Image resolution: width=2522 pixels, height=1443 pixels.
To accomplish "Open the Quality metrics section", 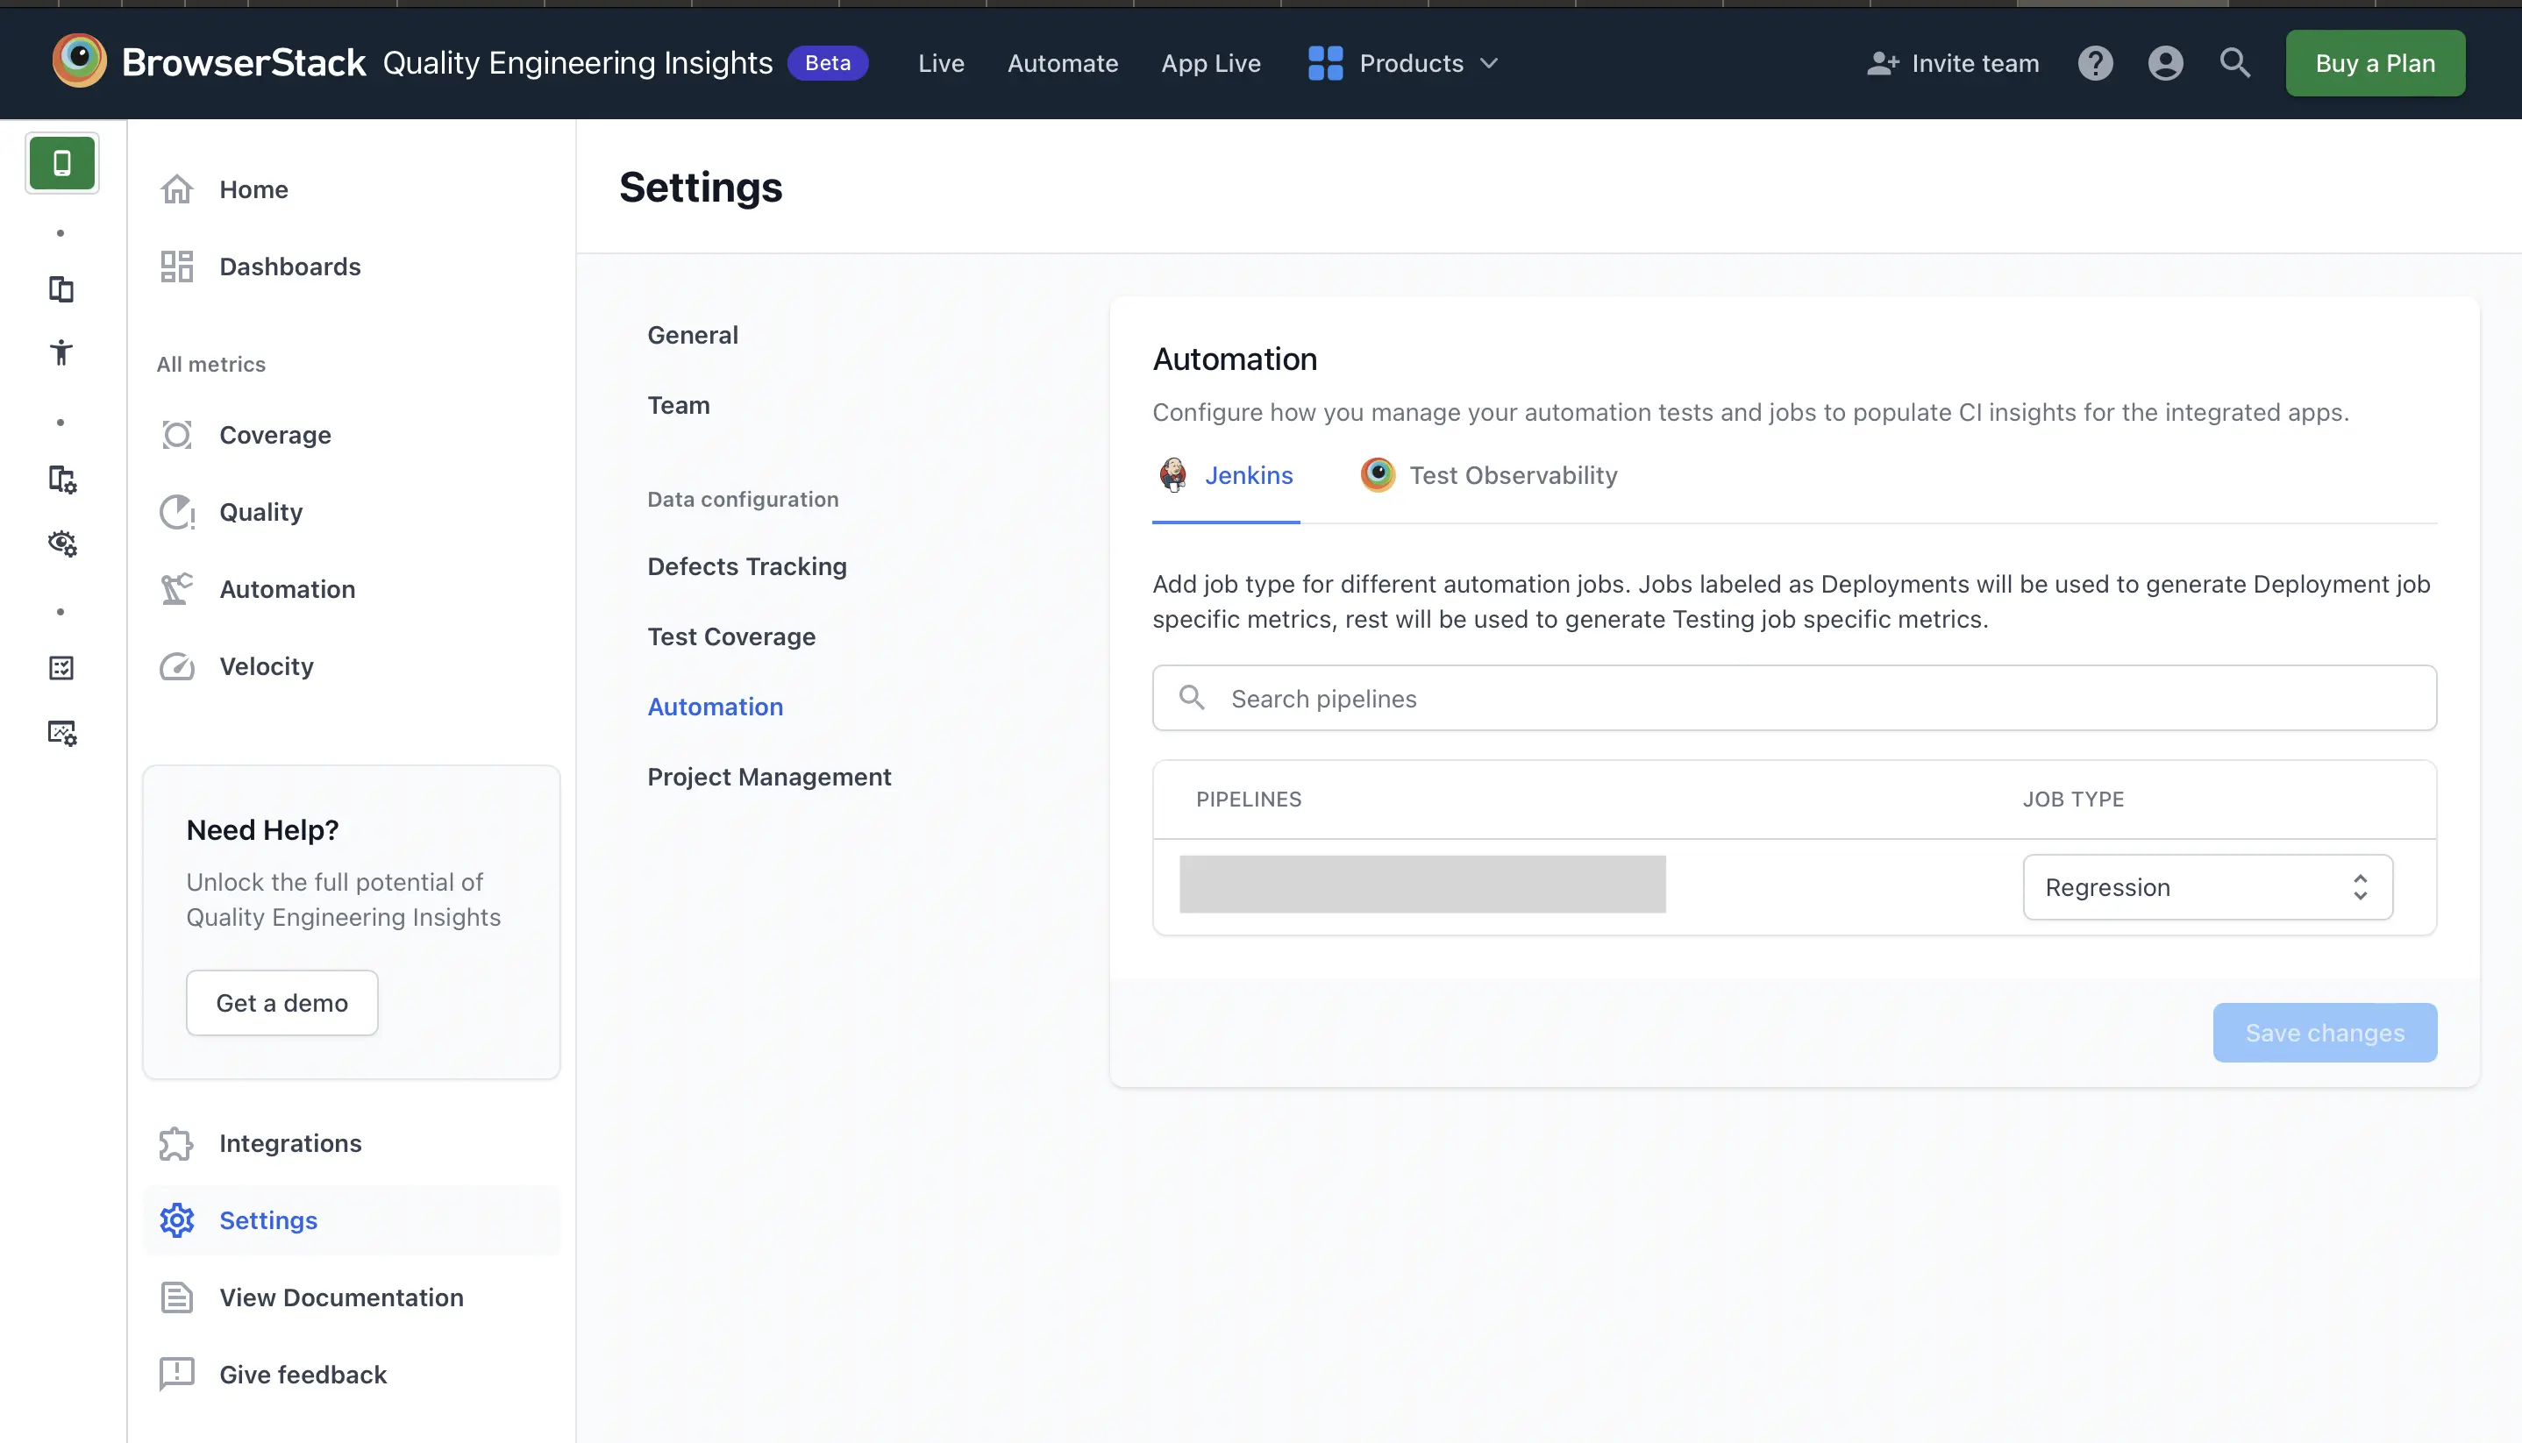I will click(x=260, y=511).
